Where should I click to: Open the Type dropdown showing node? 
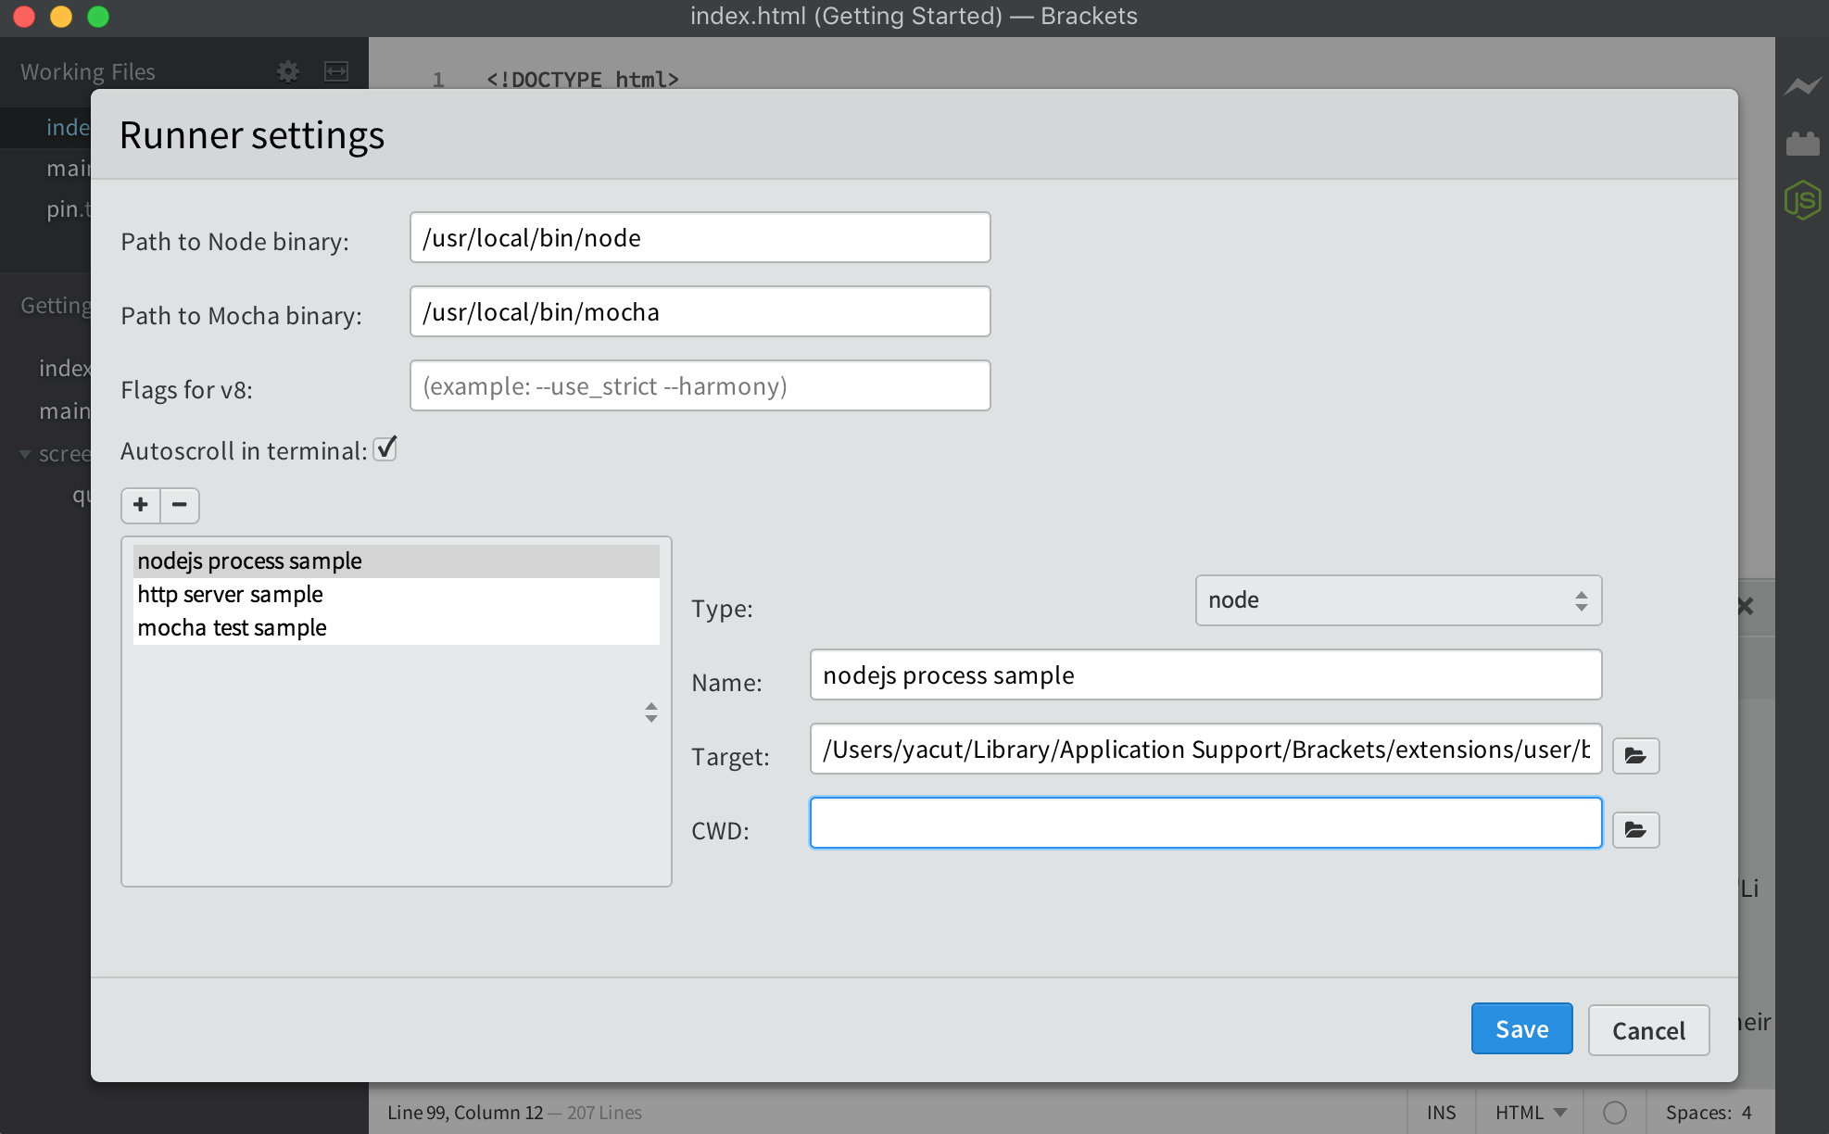click(x=1397, y=600)
